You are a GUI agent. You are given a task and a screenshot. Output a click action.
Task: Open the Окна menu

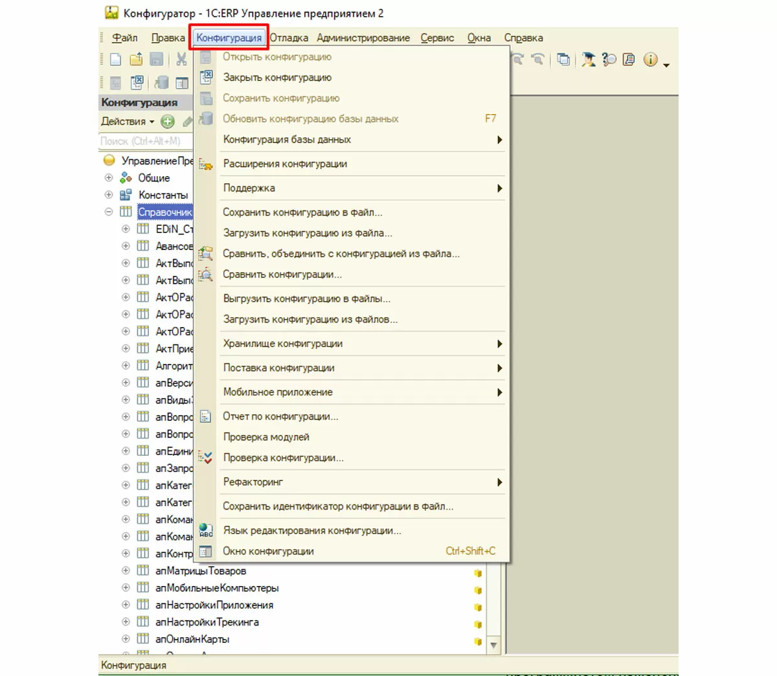pyautogui.click(x=479, y=38)
